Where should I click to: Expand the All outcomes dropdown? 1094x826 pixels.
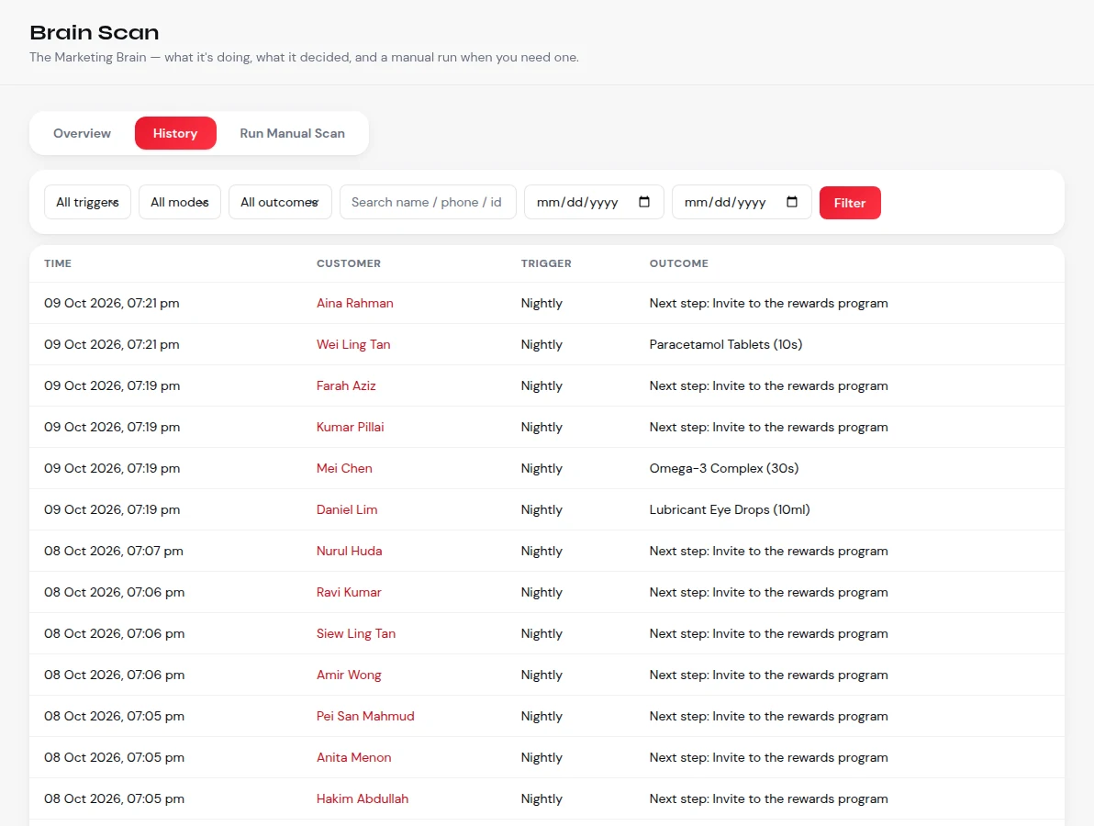pyautogui.click(x=280, y=202)
